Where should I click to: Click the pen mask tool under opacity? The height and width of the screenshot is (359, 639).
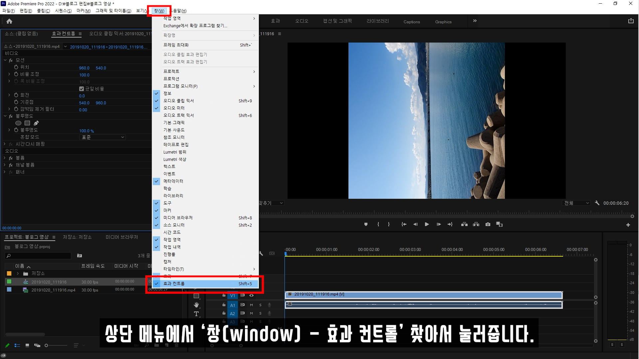pos(36,123)
